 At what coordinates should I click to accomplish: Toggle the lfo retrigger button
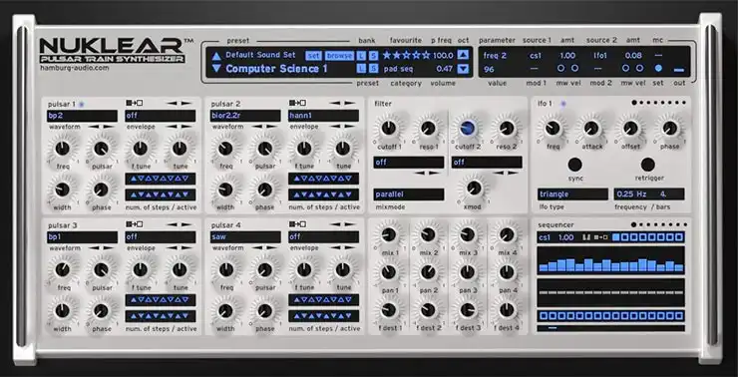(x=647, y=165)
